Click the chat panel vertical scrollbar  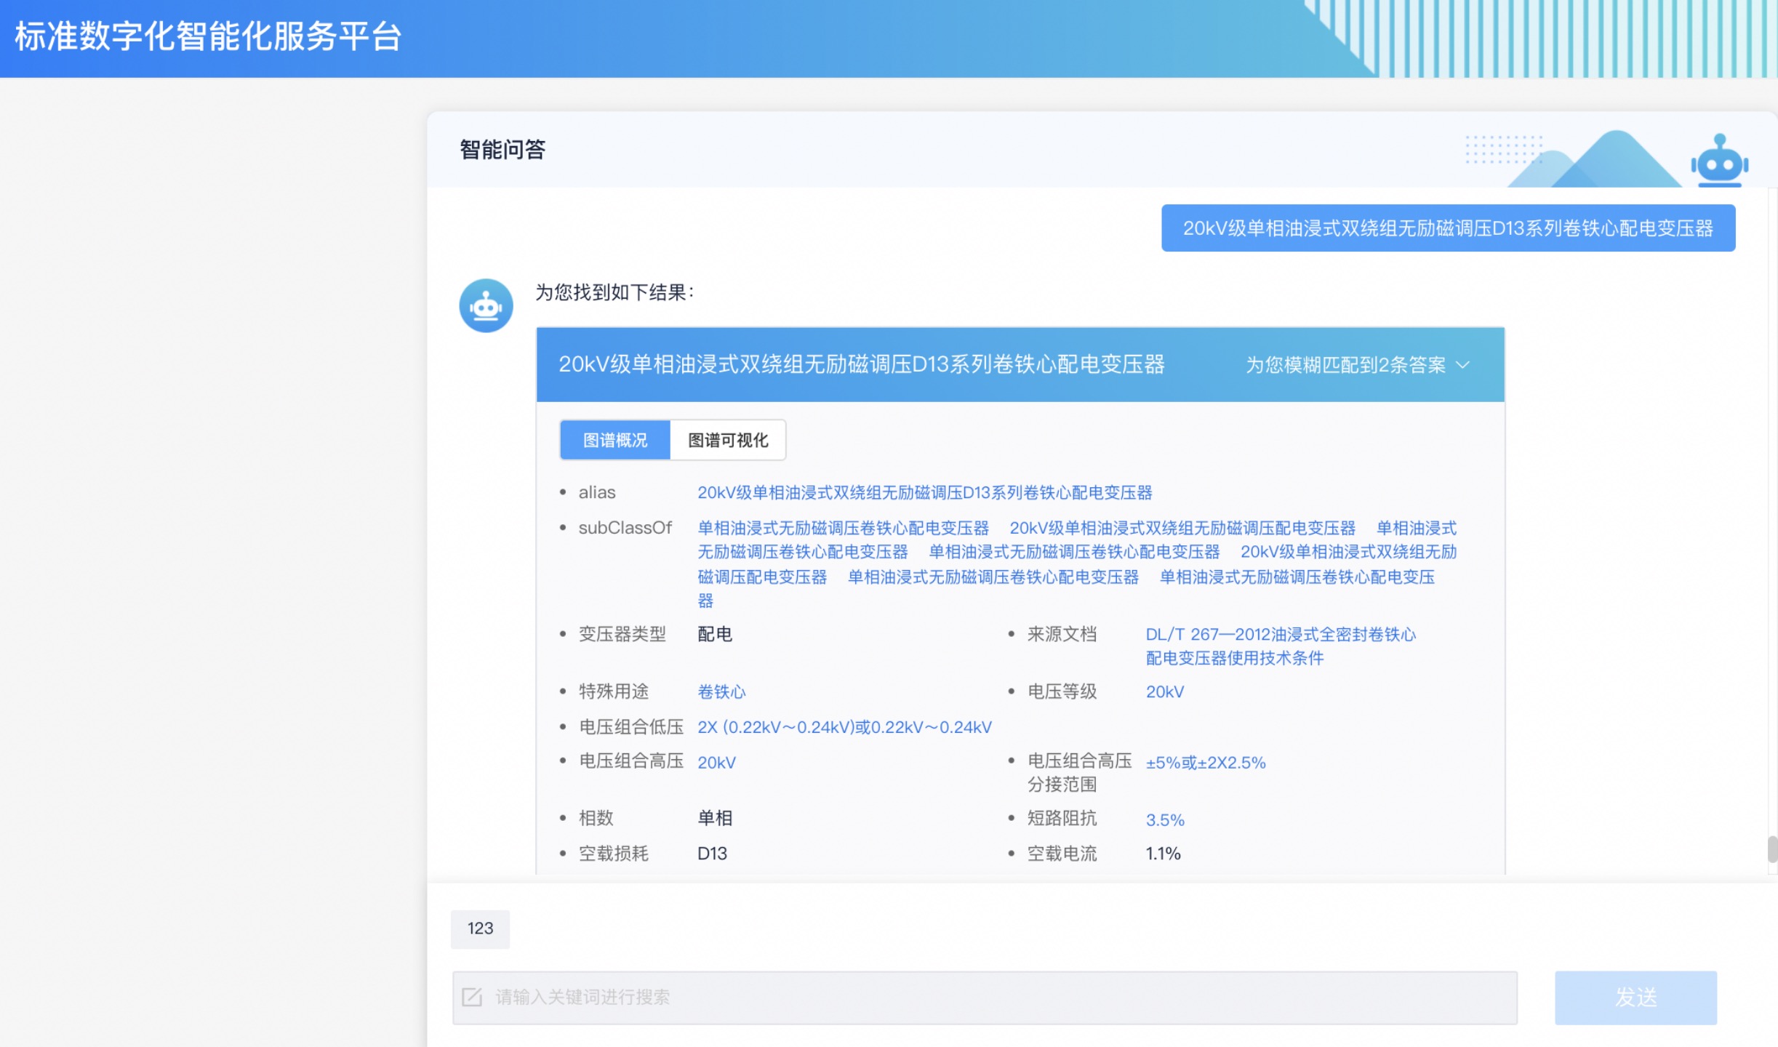tap(1772, 849)
